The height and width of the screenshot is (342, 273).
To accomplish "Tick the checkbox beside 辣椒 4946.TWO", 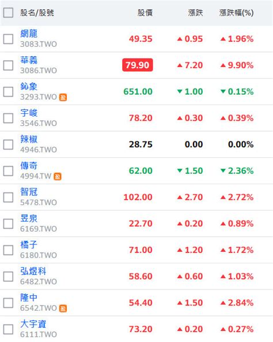I will [8, 144].
